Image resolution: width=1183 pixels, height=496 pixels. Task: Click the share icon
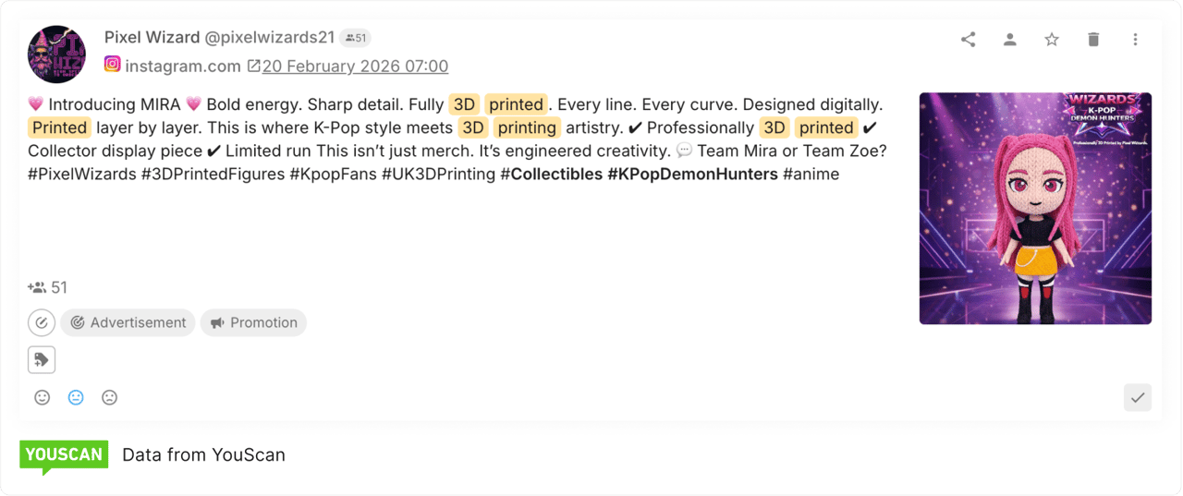tap(968, 40)
